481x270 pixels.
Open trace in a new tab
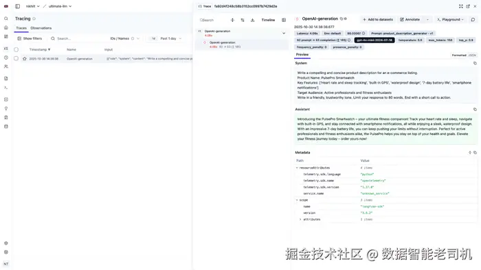[x=468, y=6]
